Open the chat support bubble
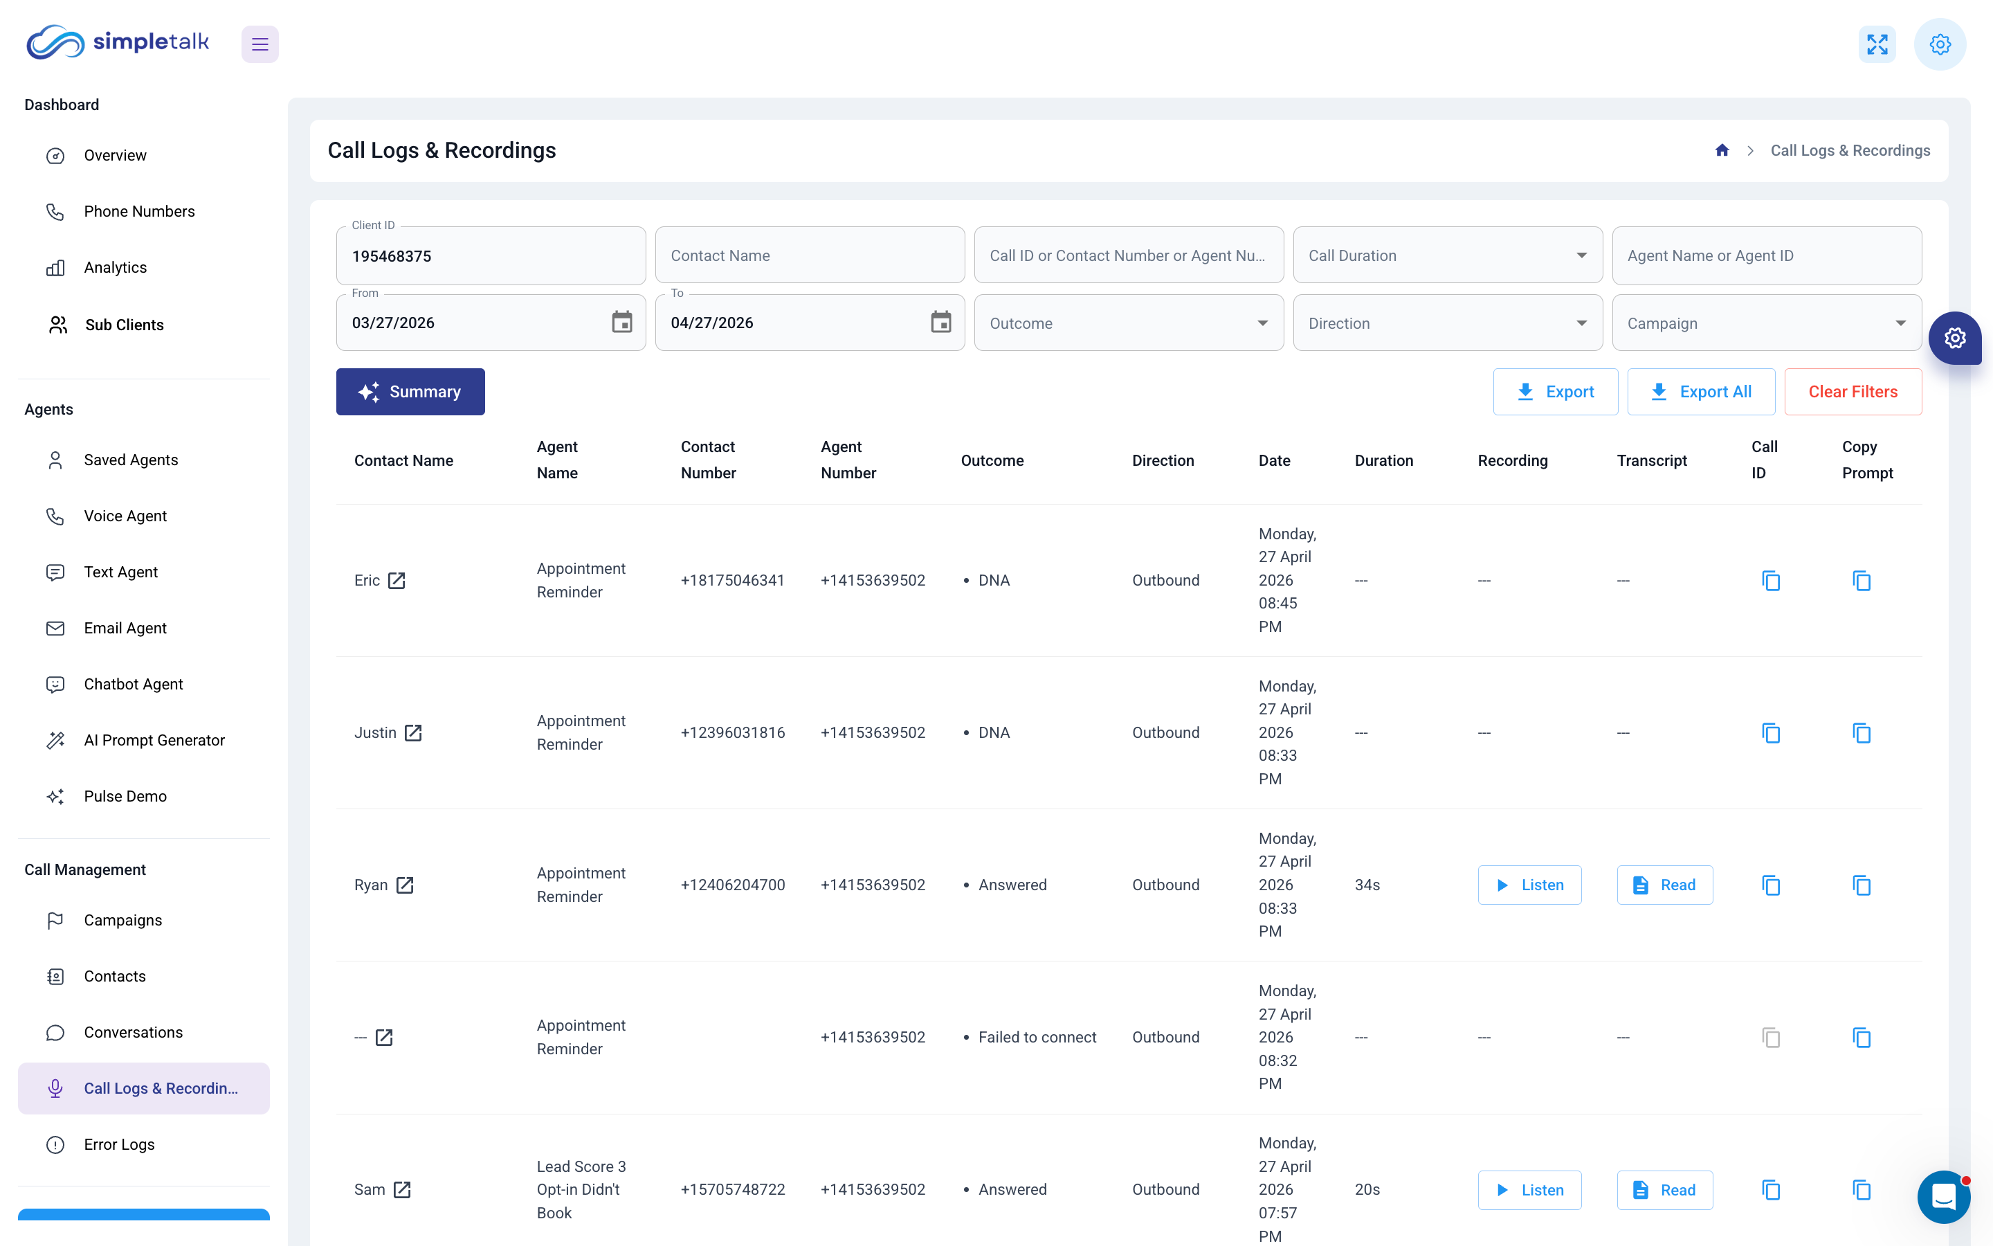1993x1246 pixels. (x=1944, y=1197)
